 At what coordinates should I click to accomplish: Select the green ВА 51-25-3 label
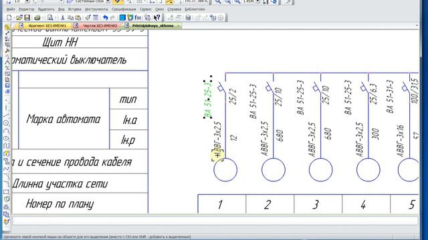click(208, 99)
